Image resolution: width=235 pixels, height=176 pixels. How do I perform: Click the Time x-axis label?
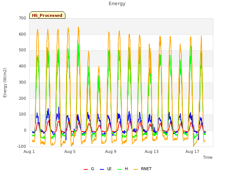coord(208,157)
